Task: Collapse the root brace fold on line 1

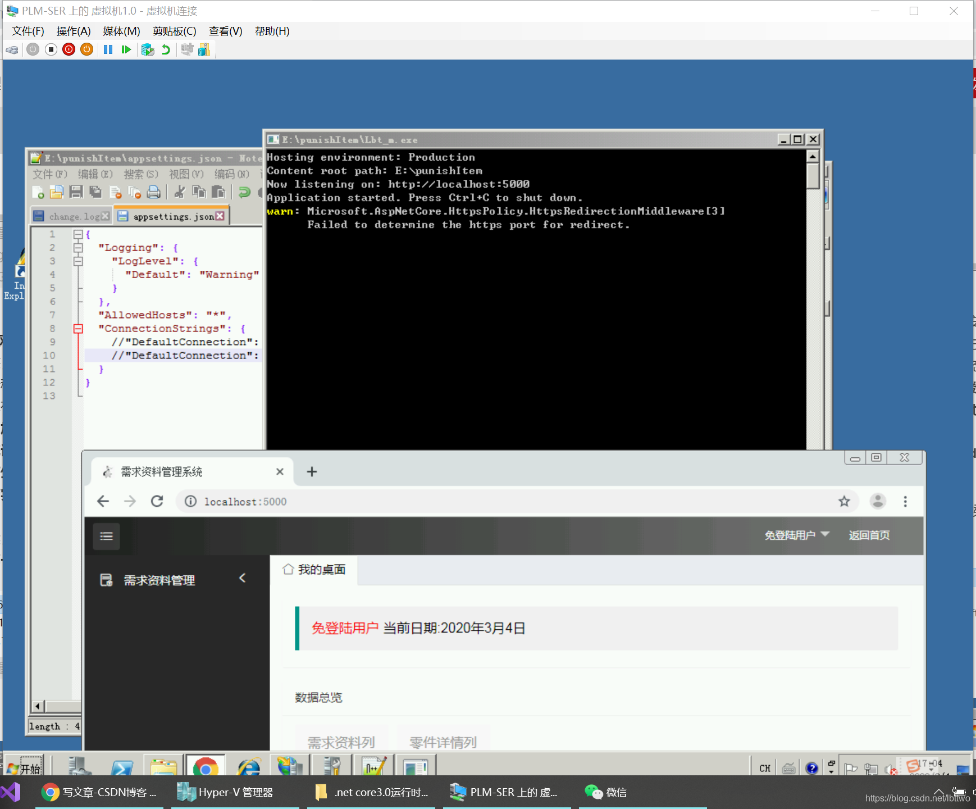Action: (x=78, y=234)
